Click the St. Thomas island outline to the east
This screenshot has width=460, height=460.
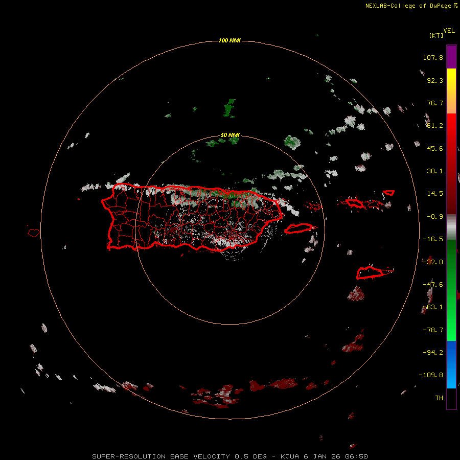354,203
